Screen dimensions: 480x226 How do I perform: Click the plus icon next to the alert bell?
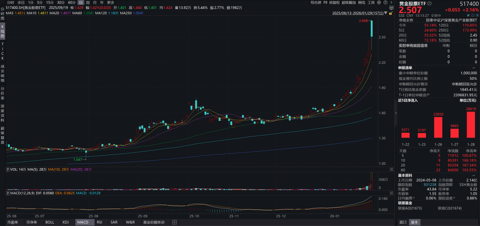point(477,15)
